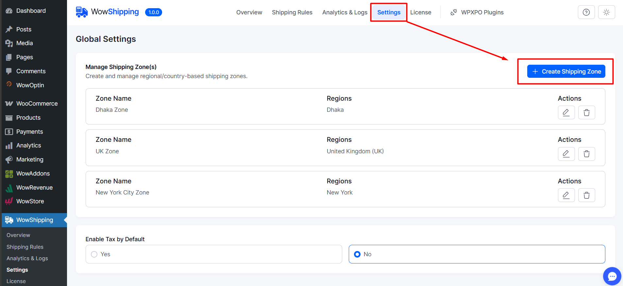Click the Posts pin icon

click(x=9, y=29)
